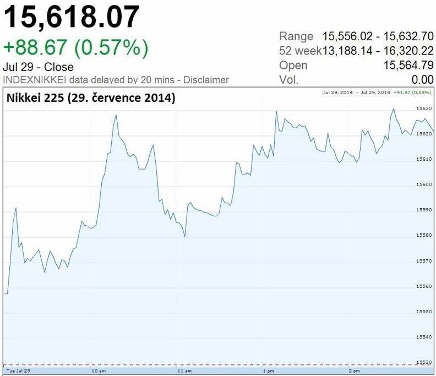Viewport: 436px width, 376px height.
Task: Click the '1 pm' time axis label
Action: tap(268, 371)
